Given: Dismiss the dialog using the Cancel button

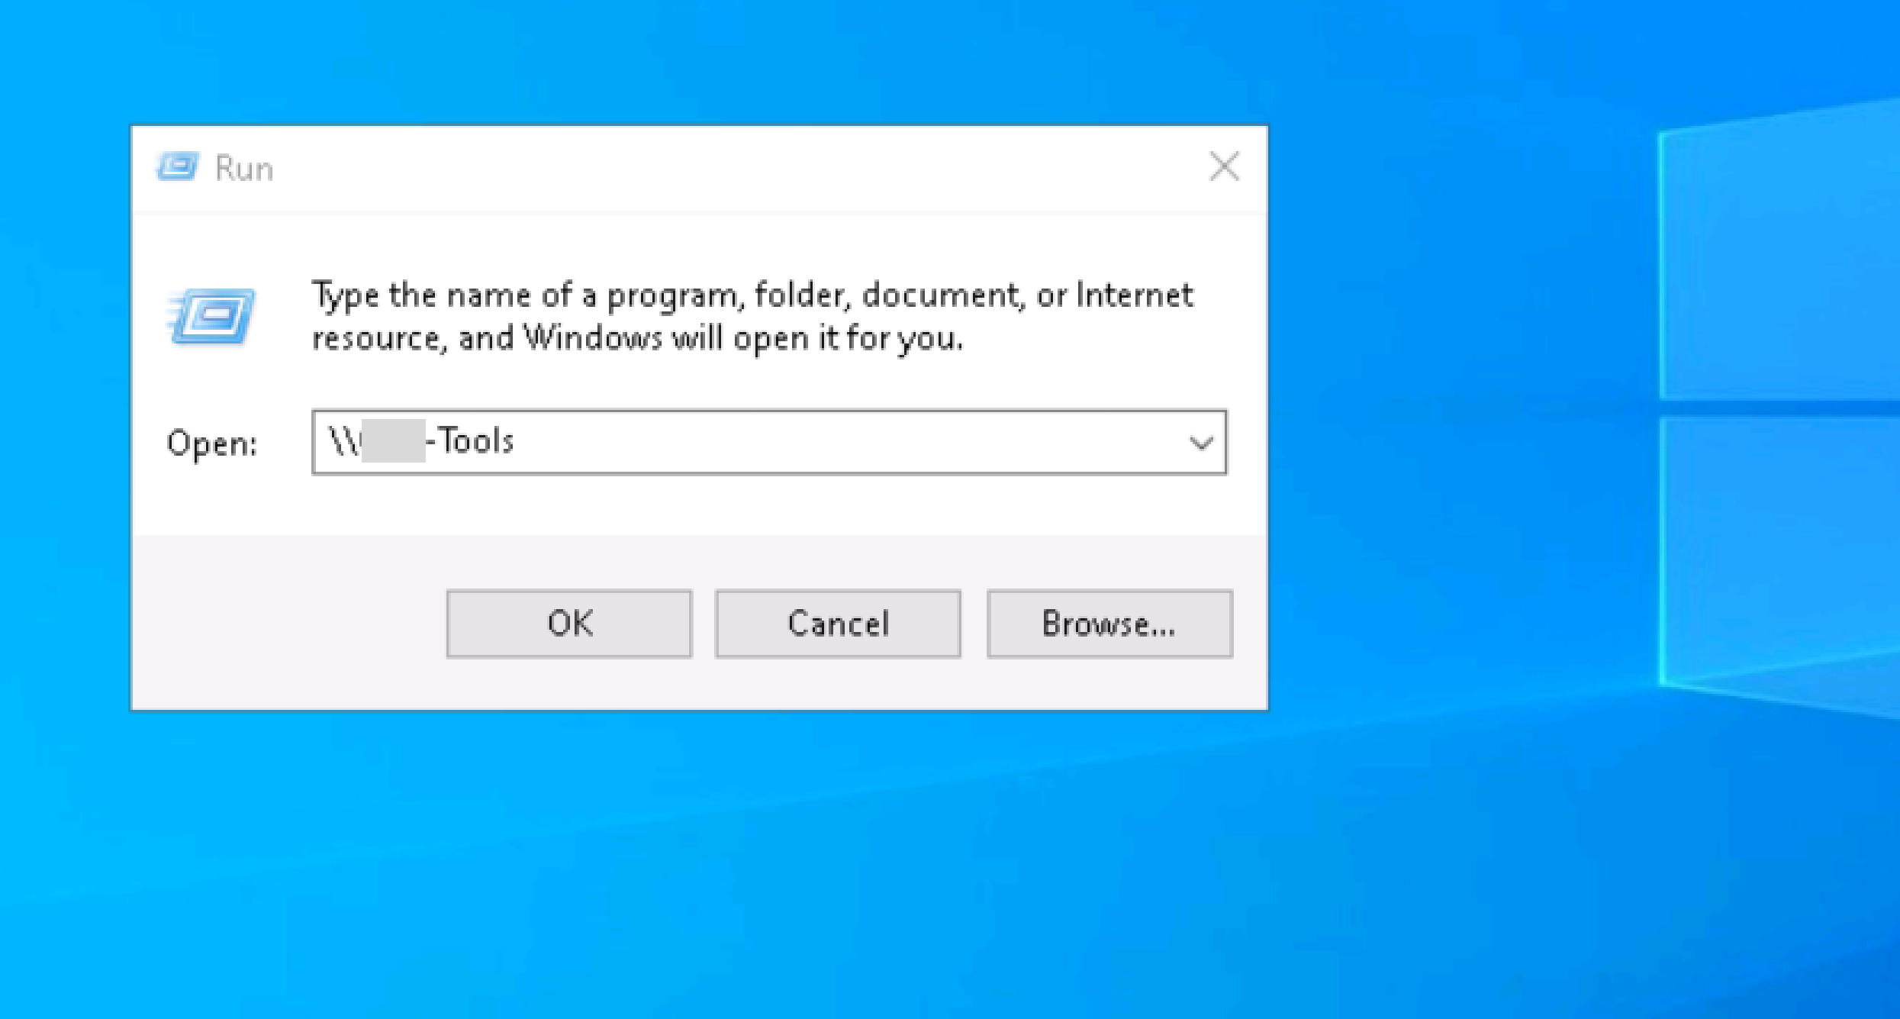Looking at the screenshot, I should pos(838,624).
